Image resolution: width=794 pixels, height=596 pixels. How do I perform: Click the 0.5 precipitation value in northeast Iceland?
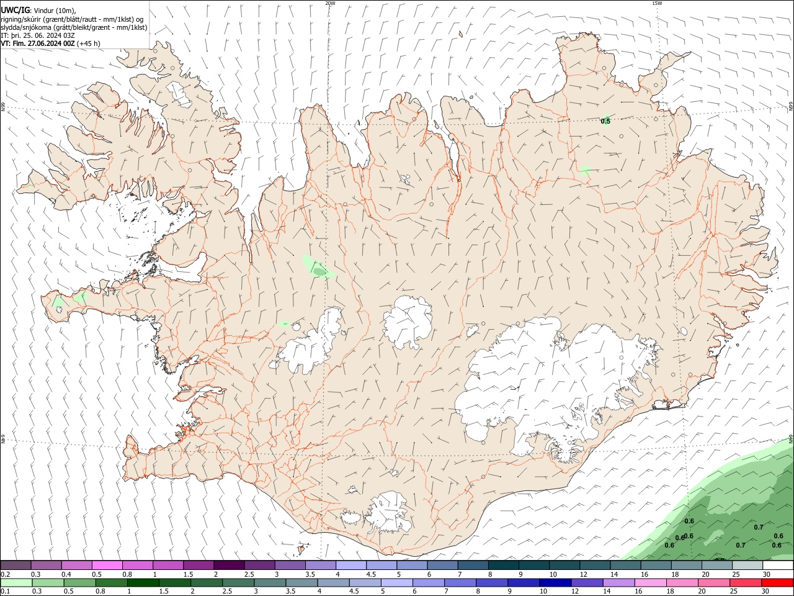(606, 121)
